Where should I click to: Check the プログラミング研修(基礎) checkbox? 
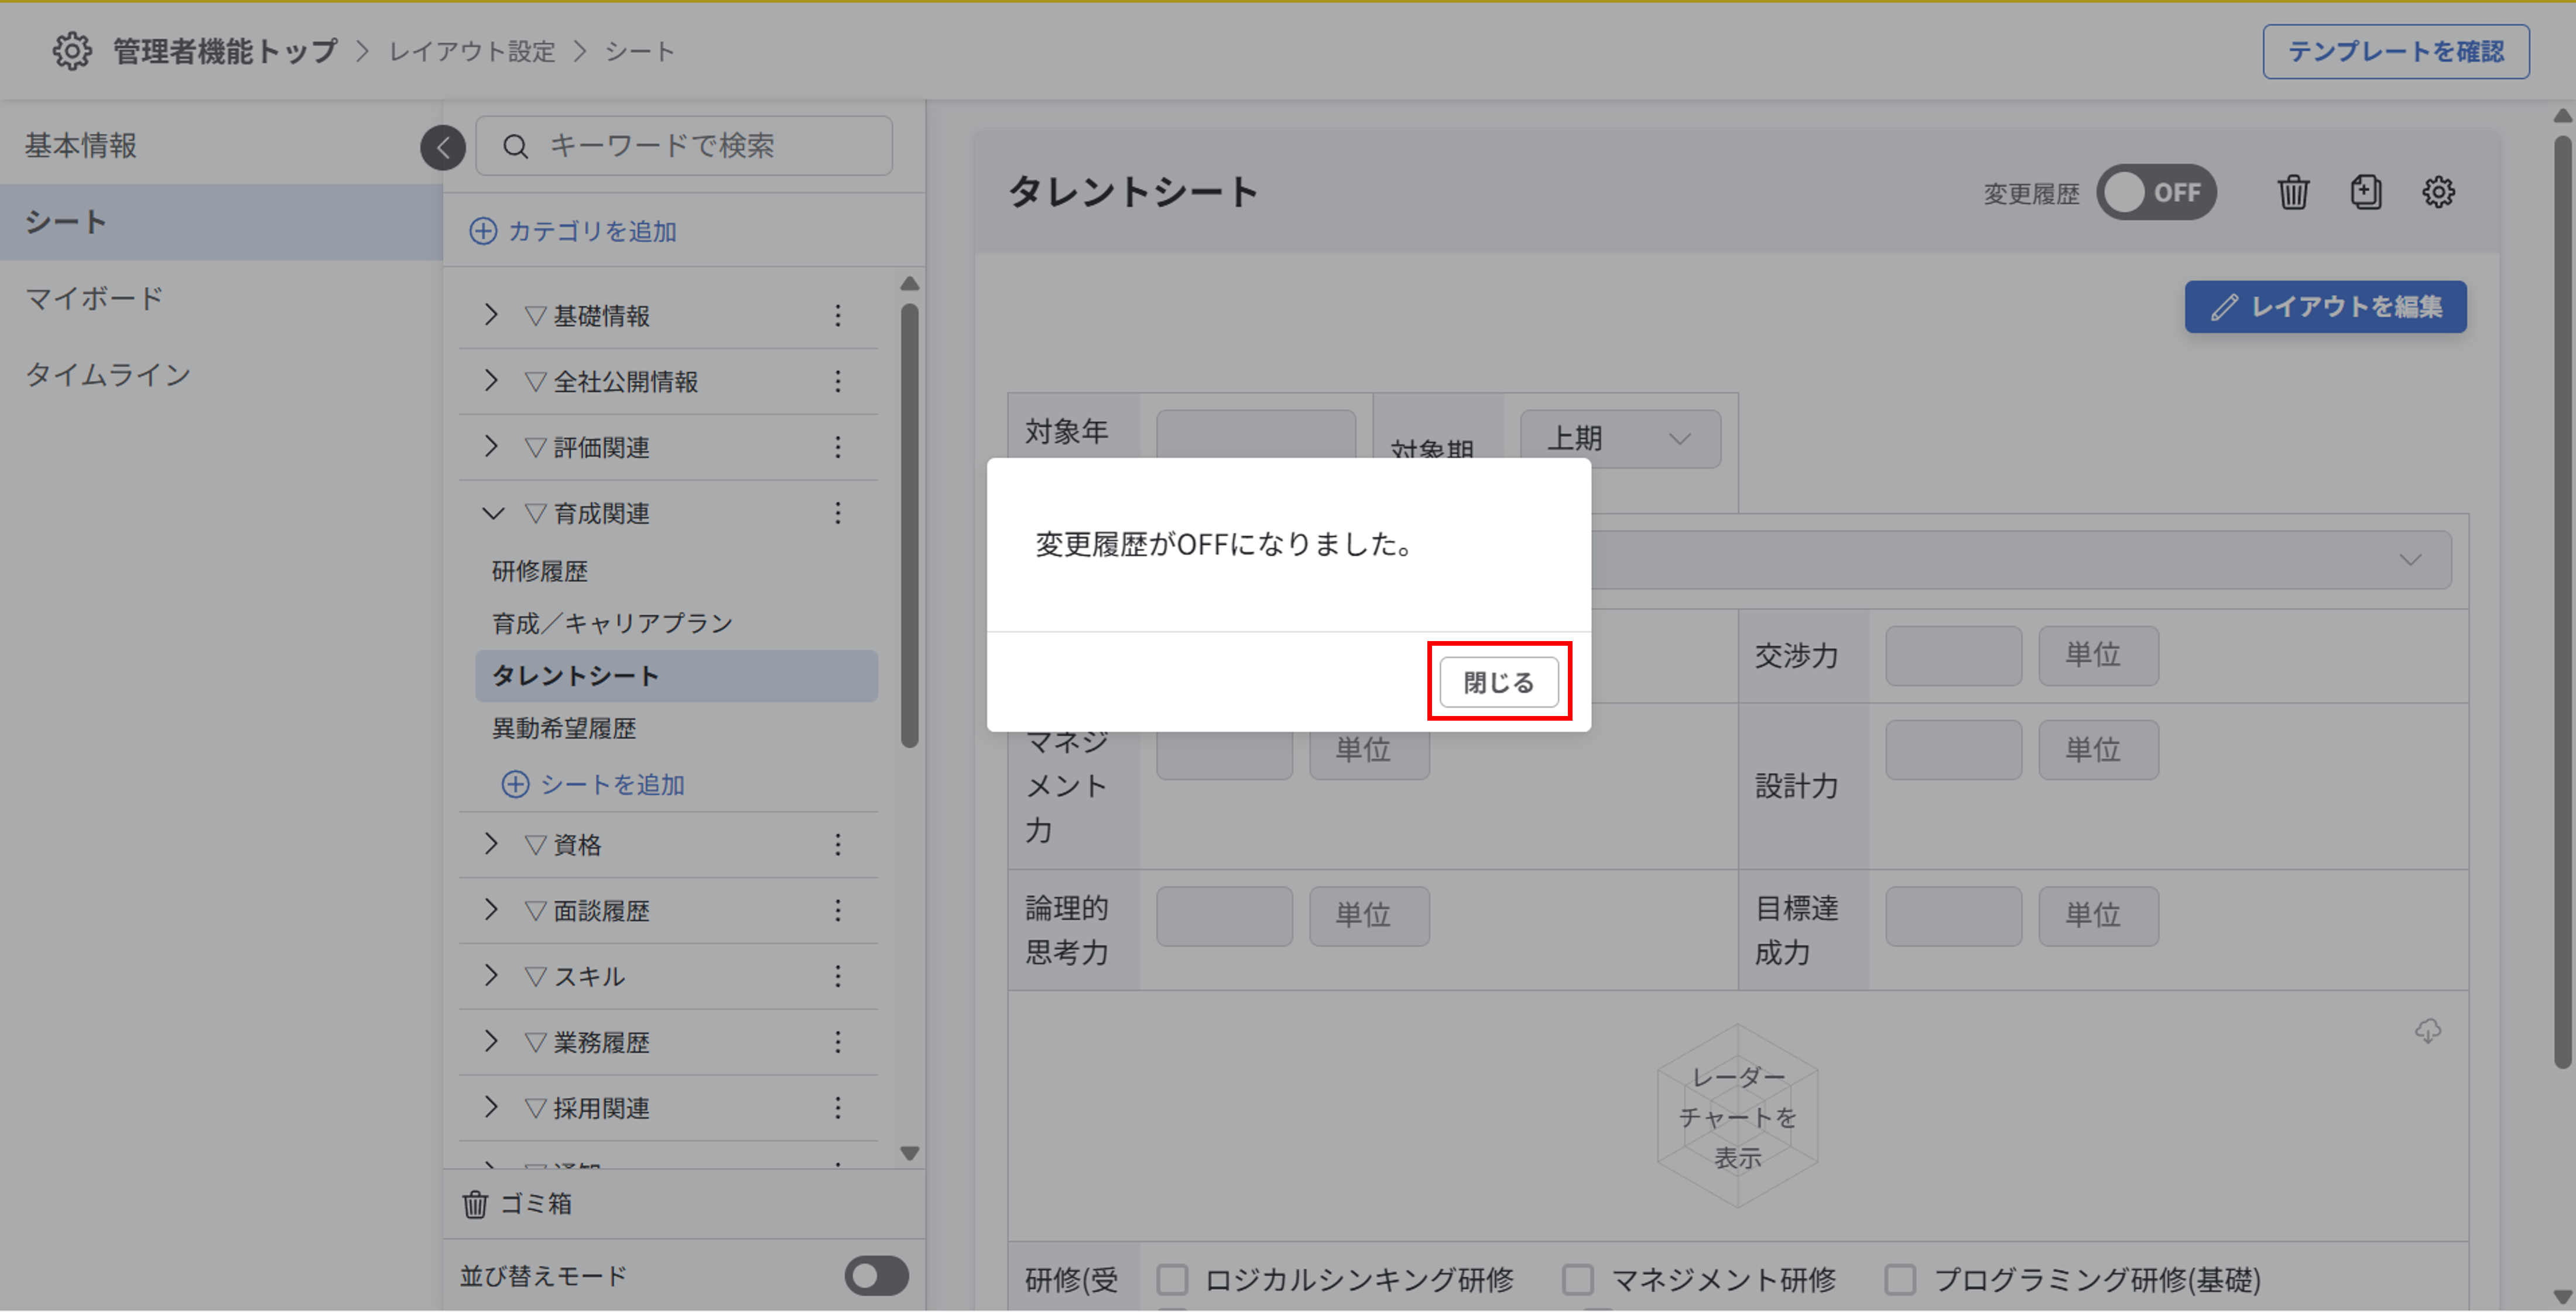click(x=1900, y=1280)
